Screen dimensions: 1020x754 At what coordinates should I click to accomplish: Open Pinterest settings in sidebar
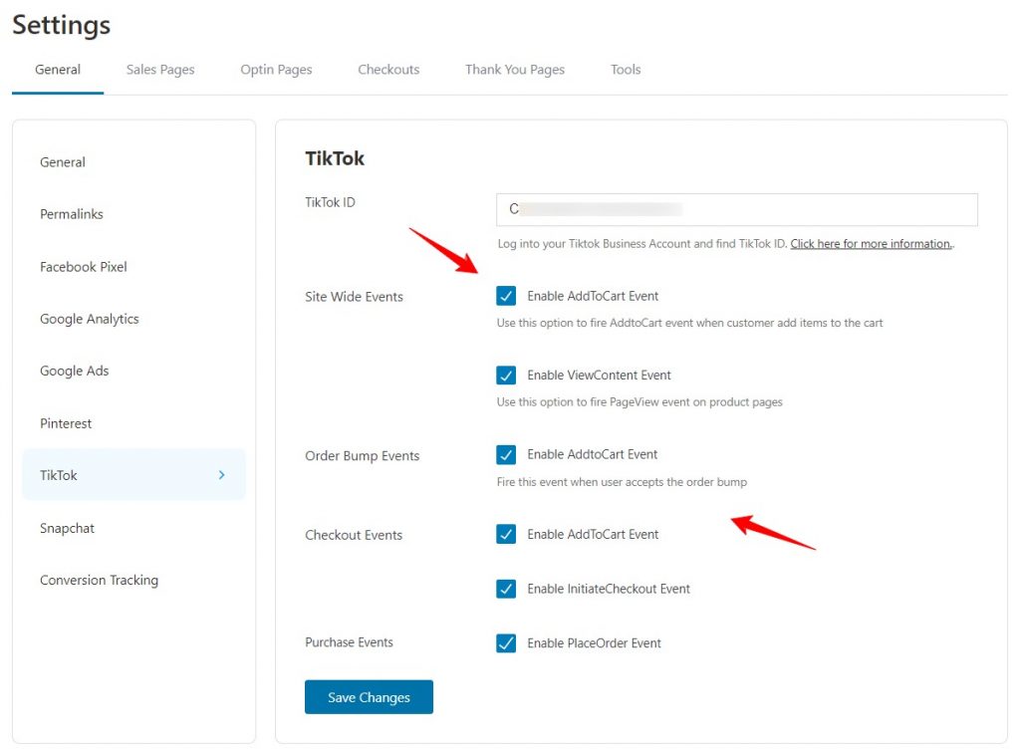tap(134, 423)
